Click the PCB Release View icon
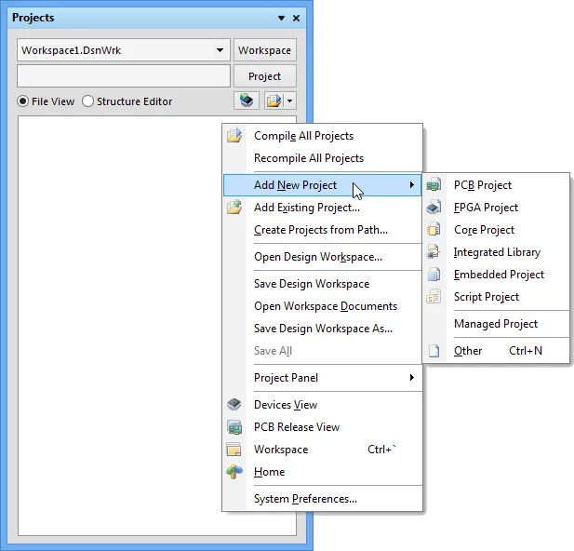Screen dimensions: 574x551 click(x=234, y=427)
